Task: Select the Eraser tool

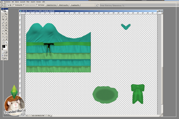Action: click(x=3, y=28)
